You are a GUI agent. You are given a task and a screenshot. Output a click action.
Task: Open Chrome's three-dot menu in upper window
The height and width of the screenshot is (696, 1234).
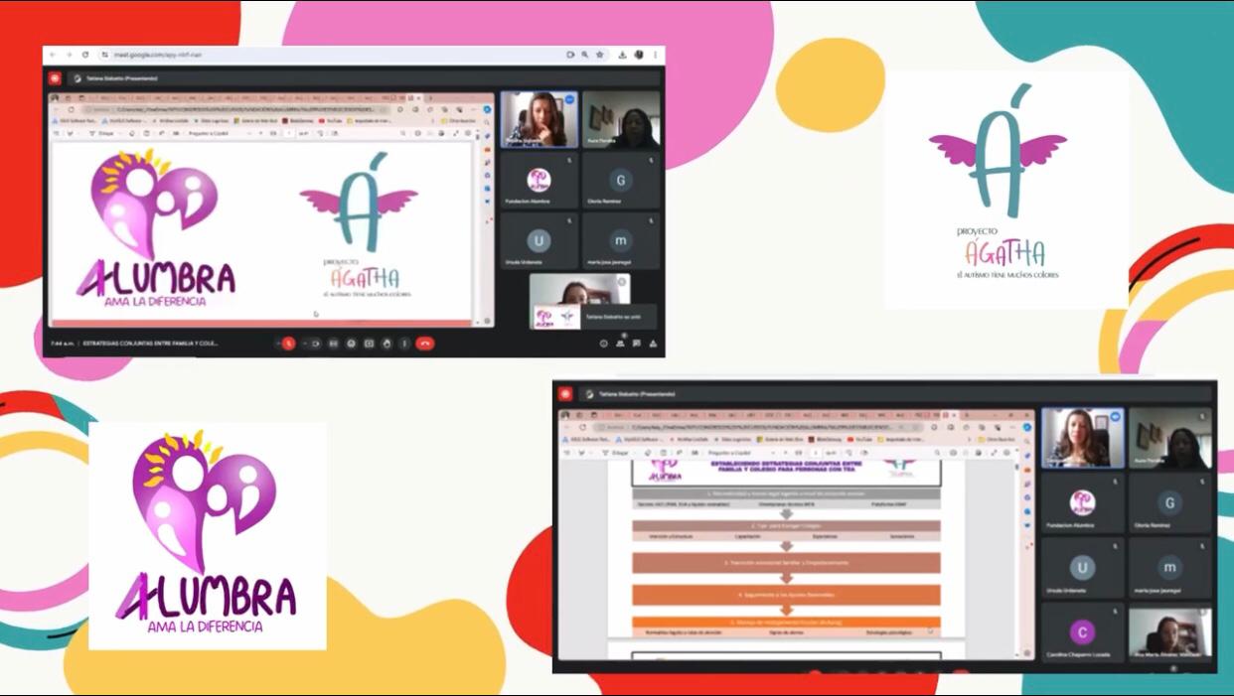[656, 55]
